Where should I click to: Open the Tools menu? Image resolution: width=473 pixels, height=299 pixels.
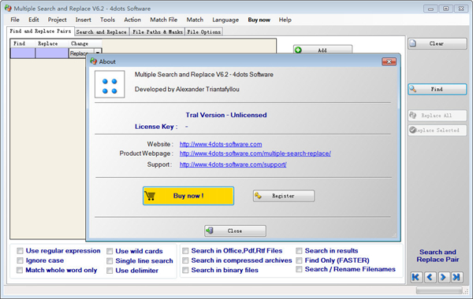click(x=107, y=20)
